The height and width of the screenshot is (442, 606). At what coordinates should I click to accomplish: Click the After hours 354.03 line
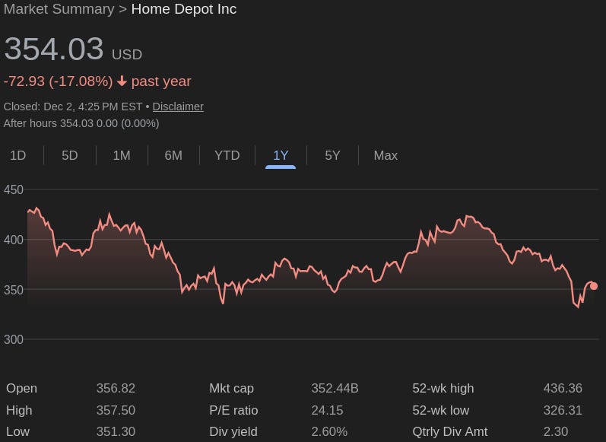tap(81, 123)
